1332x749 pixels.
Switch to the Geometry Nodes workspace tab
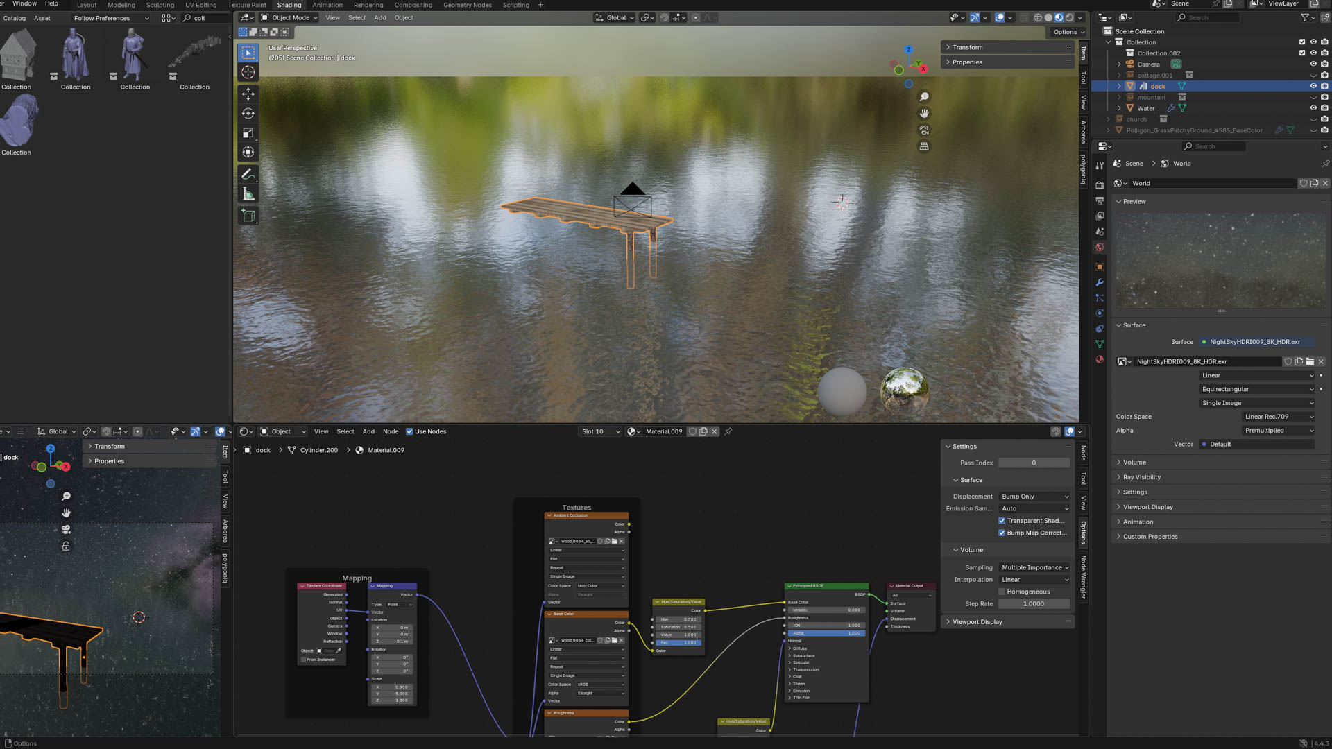coord(467,5)
